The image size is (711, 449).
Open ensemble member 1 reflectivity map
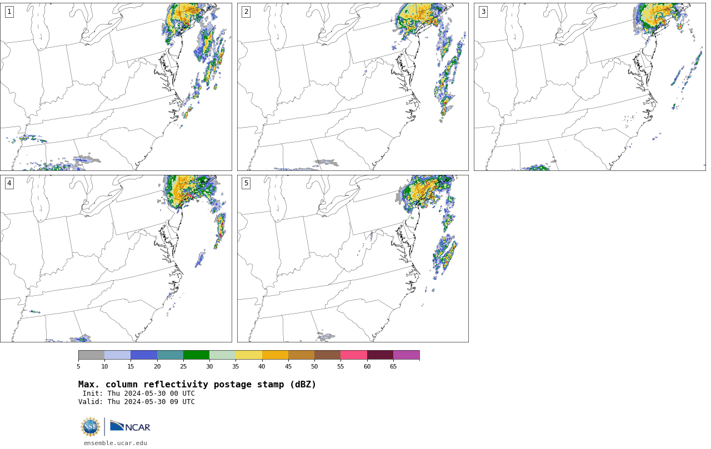point(116,87)
